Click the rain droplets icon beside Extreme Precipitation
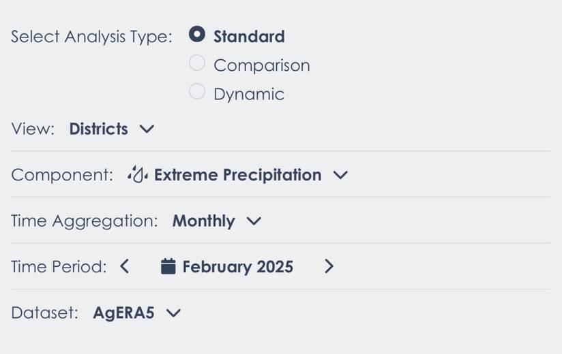The image size is (562, 354). [x=137, y=175]
